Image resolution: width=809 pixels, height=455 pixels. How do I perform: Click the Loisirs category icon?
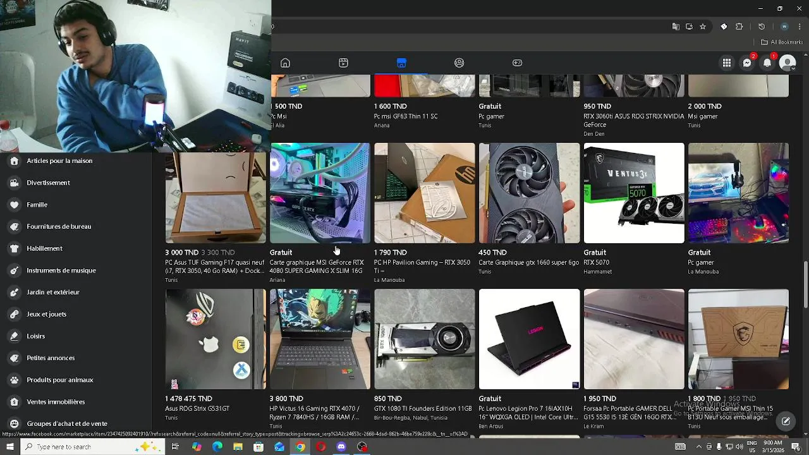15,336
